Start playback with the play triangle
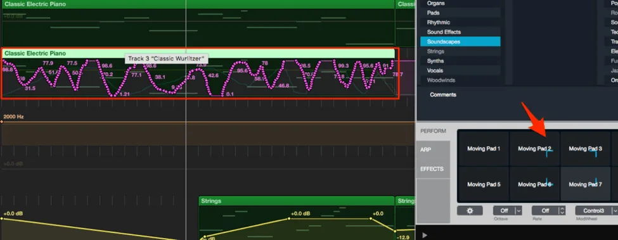 pos(425,236)
